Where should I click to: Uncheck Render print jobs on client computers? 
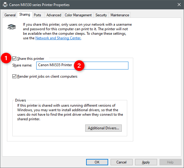[x=14, y=76]
